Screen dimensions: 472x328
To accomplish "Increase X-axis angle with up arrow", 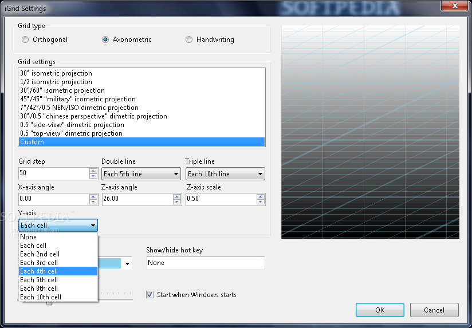I will (x=93, y=196).
